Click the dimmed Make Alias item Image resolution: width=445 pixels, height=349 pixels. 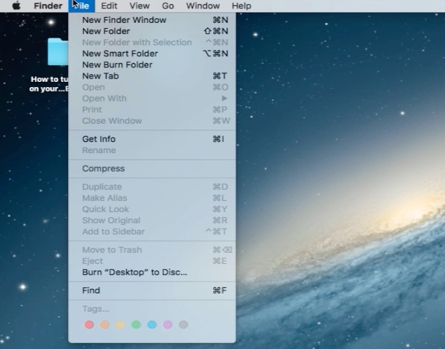tap(152, 198)
